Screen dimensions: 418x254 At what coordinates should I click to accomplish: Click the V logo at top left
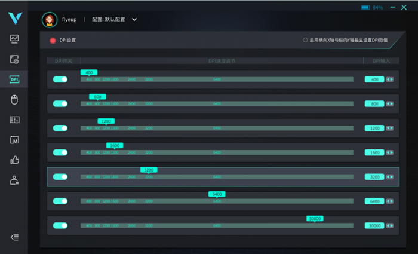click(x=14, y=17)
